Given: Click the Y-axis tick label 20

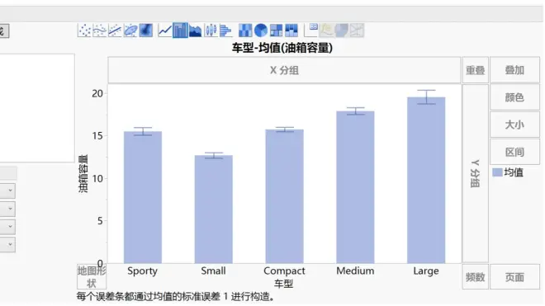Looking at the screenshot, I should (x=97, y=93).
